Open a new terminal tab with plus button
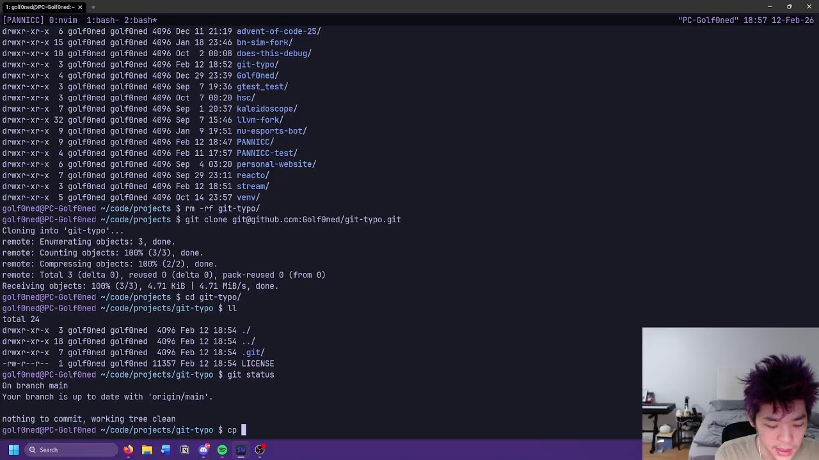 [x=93, y=7]
